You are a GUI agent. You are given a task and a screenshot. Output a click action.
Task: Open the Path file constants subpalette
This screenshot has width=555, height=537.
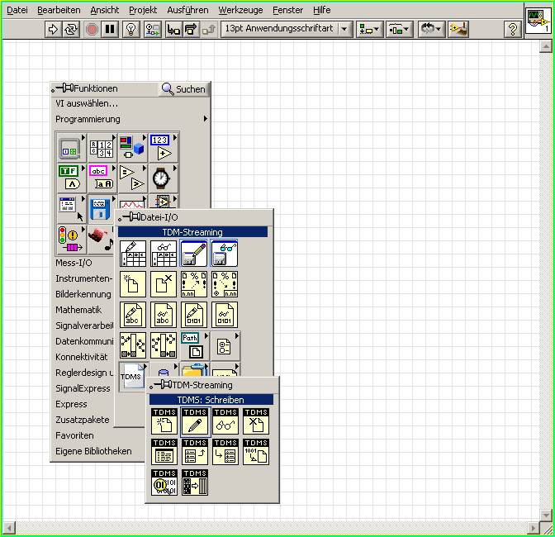click(194, 345)
